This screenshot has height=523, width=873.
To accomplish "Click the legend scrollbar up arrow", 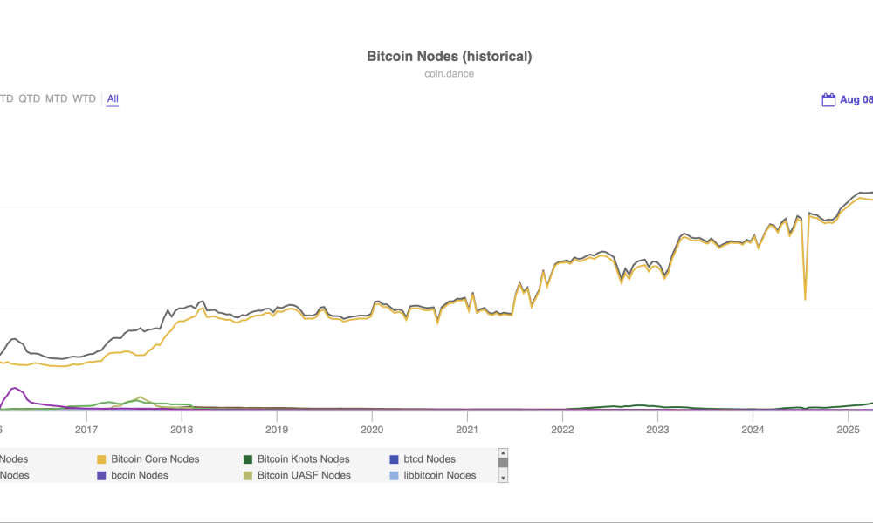I will pos(503,452).
